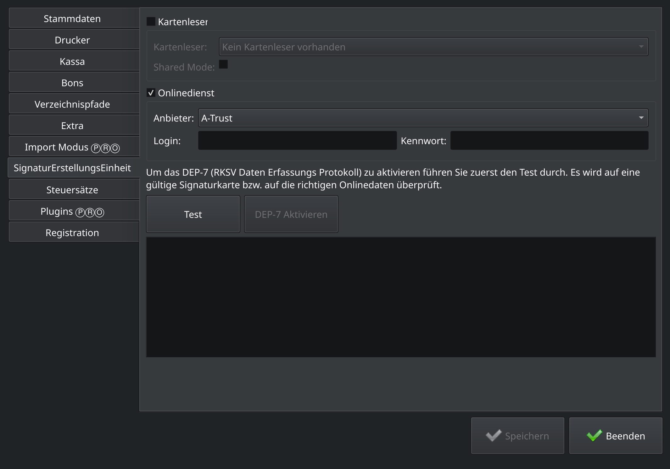
Task: Select the SignaturErstellungsEinheit tab
Action: coord(74,168)
